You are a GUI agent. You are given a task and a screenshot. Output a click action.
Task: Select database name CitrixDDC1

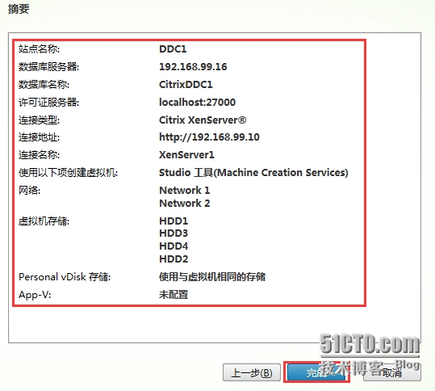(186, 84)
